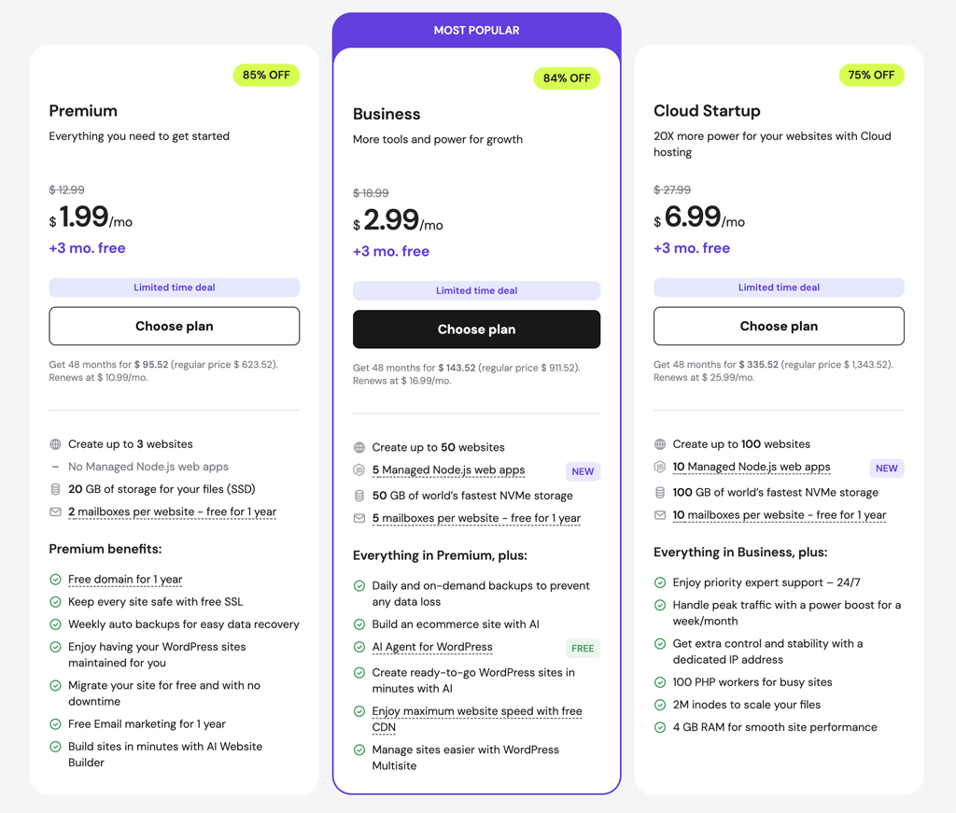Click the "84% OFF" badge on Business plan
The width and height of the screenshot is (956, 813).
(567, 78)
